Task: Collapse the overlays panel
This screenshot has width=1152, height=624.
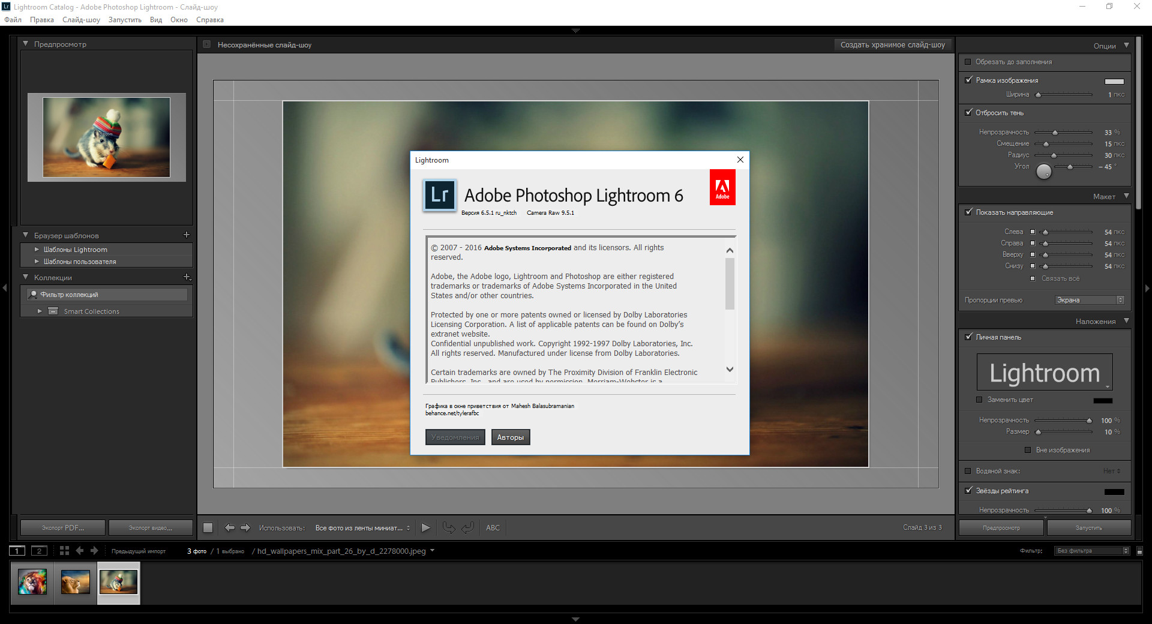Action: [1126, 321]
